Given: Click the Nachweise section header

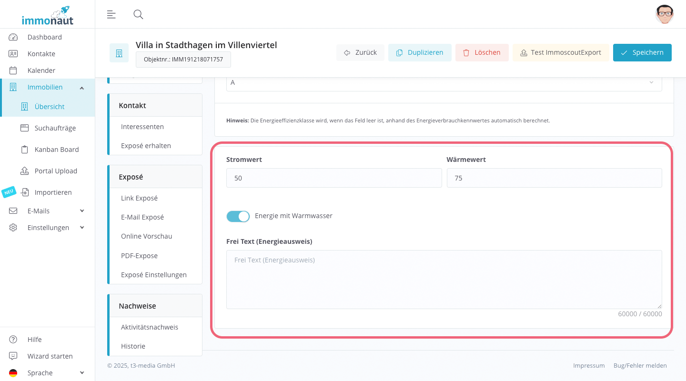Looking at the screenshot, I should click(x=156, y=306).
